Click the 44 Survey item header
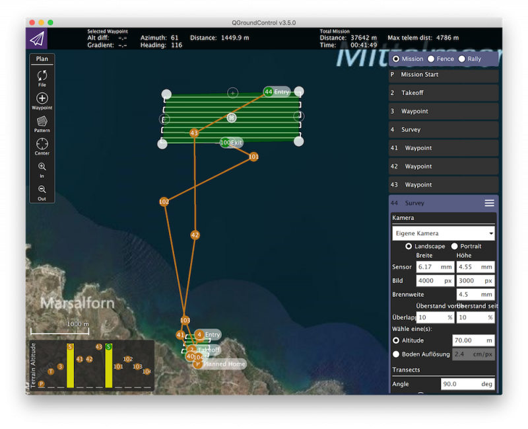 coord(444,203)
